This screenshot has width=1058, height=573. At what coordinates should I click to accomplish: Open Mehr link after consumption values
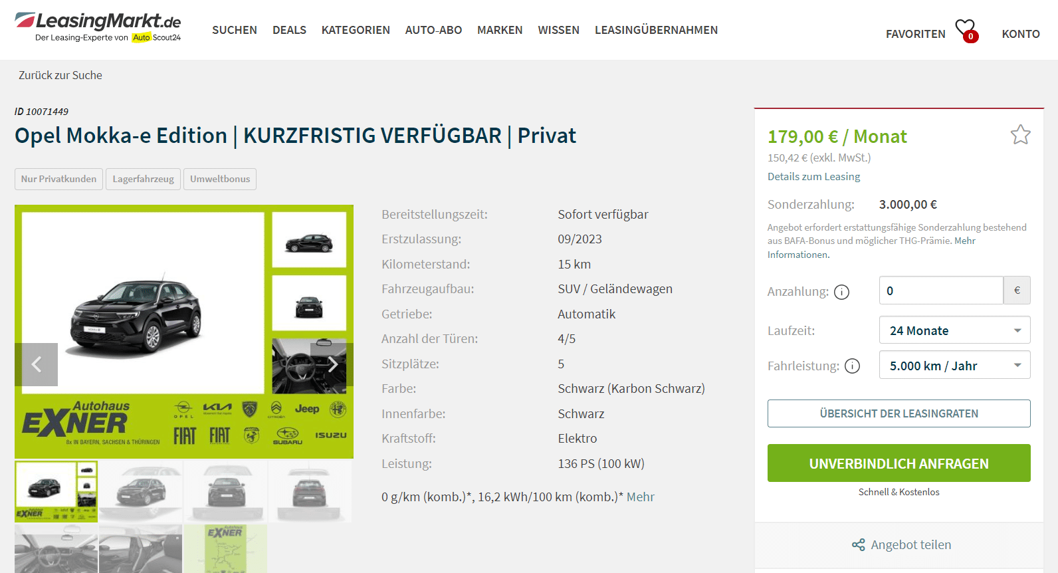pyautogui.click(x=641, y=497)
